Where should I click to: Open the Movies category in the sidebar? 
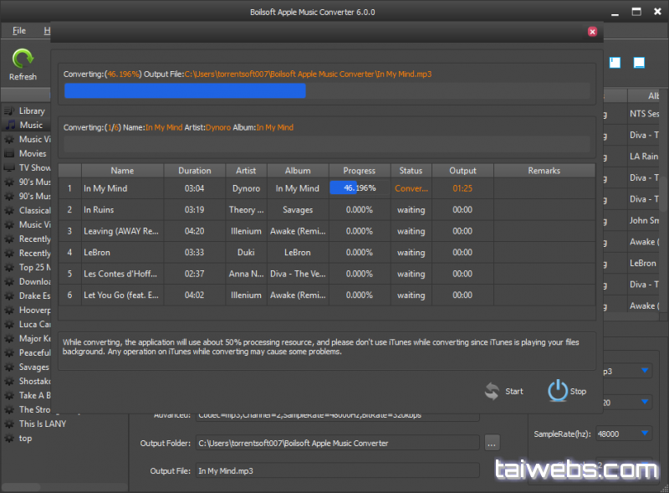coord(32,154)
